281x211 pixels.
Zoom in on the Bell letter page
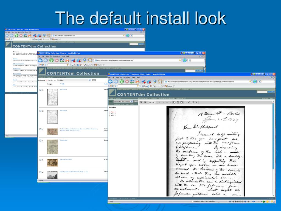click(x=141, y=102)
